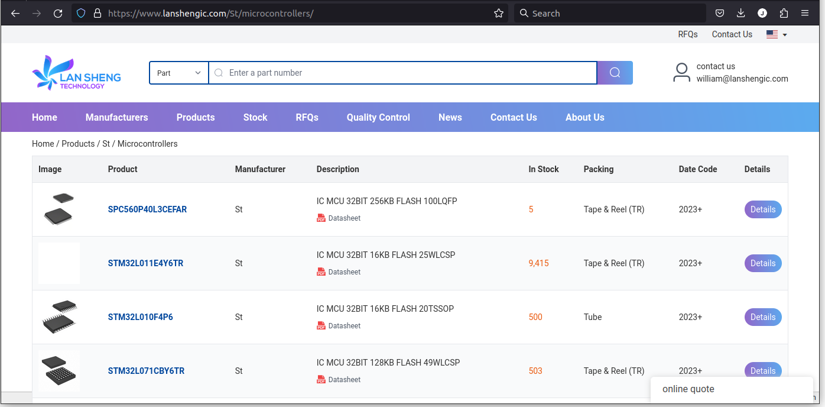Open the STM32L010F4P6 product image
The image size is (825, 407).
click(x=59, y=317)
